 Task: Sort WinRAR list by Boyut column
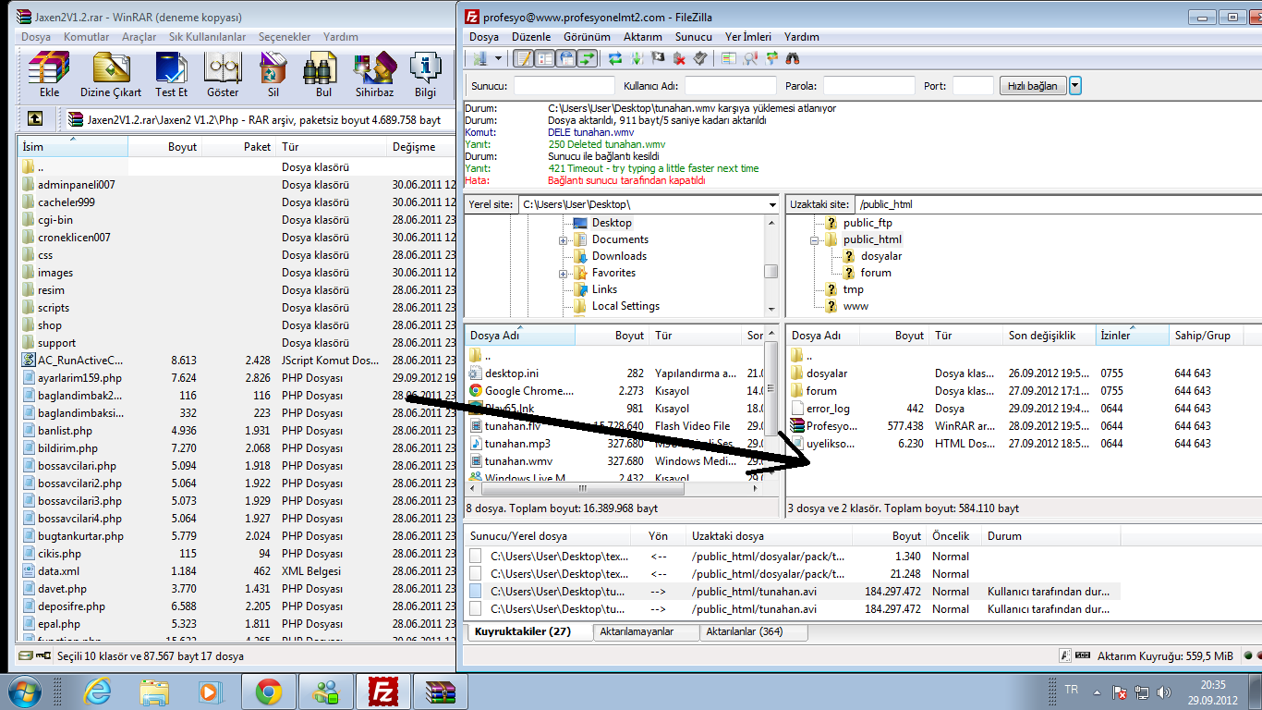click(165, 147)
